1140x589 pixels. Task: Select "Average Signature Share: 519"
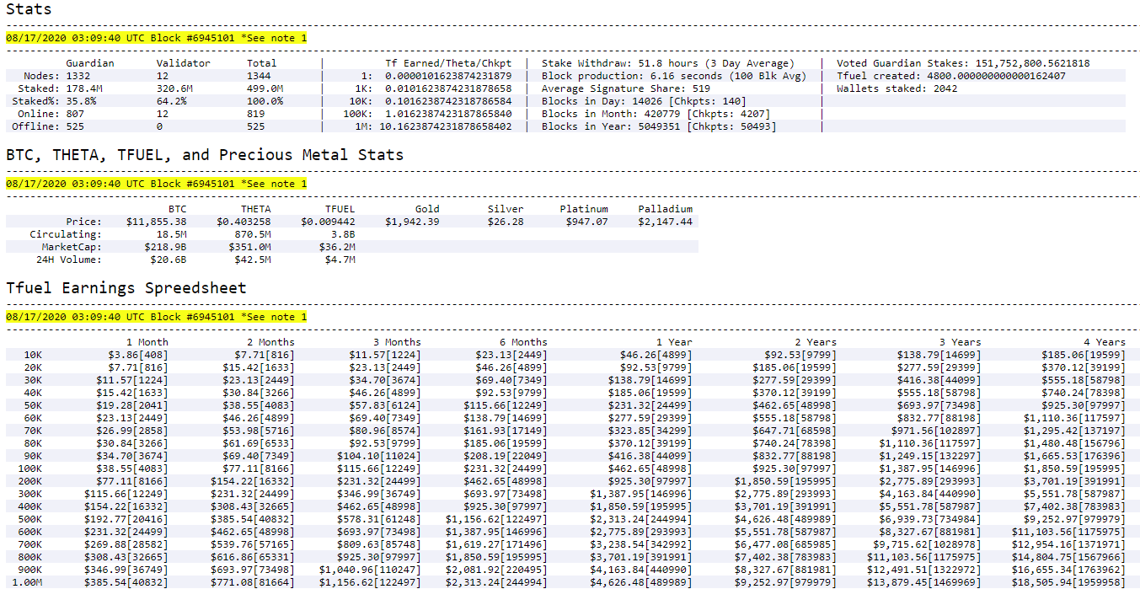click(x=626, y=88)
